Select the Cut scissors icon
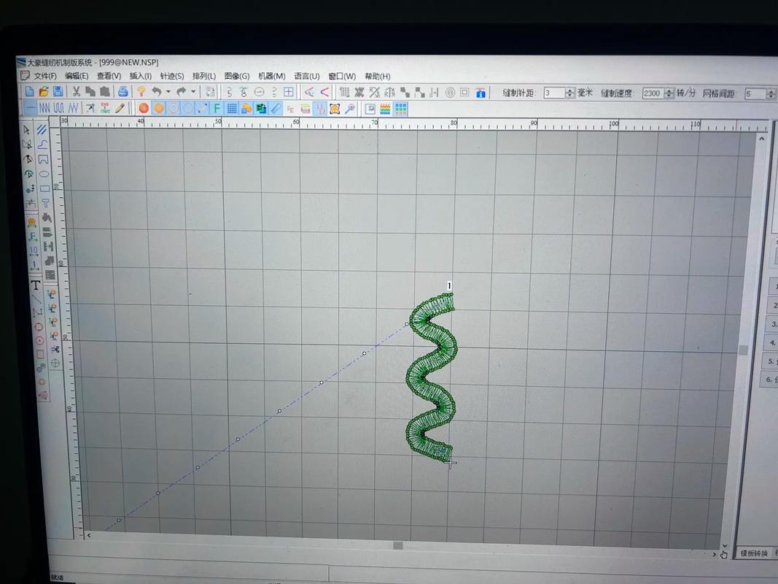 pos(76,91)
